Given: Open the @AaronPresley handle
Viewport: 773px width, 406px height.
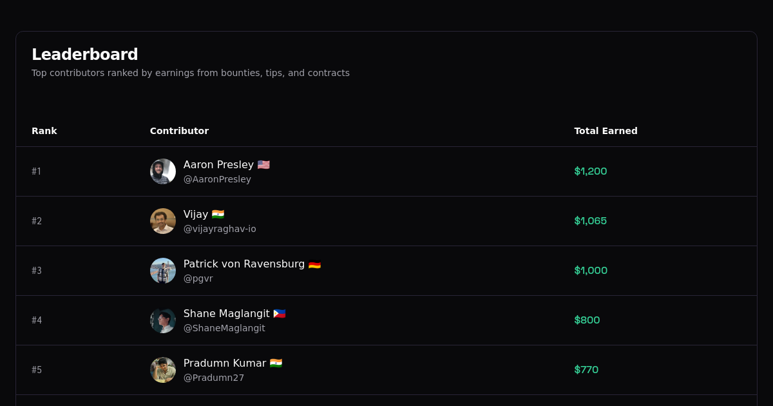Looking at the screenshot, I should tap(217, 179).
